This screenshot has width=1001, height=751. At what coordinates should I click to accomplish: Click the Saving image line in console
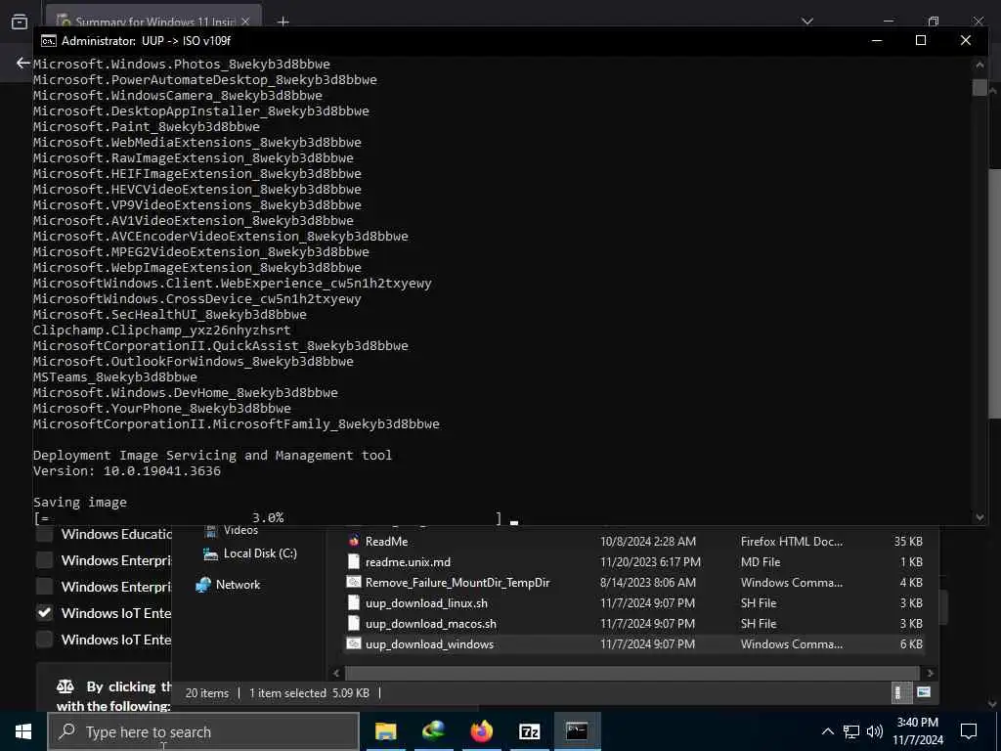pyautogui.click(x=80, y=502)
